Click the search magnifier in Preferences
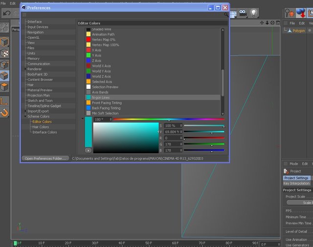313x247 pixels. tap(226, 15)
